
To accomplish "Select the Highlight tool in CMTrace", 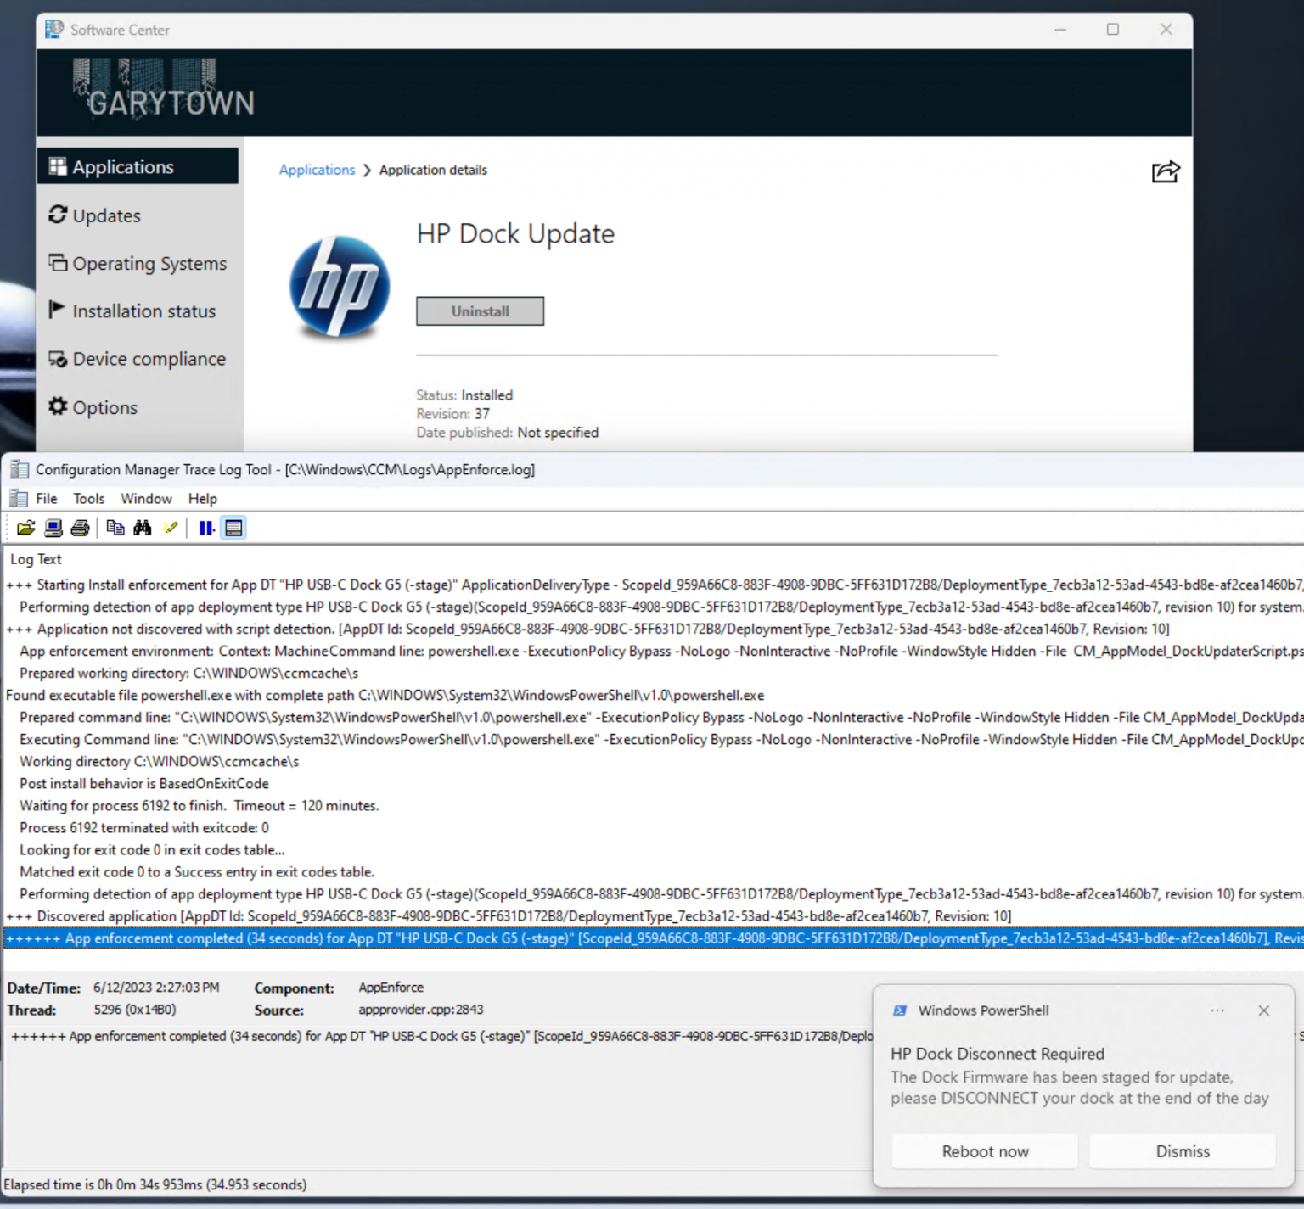I will pos(170,528).
